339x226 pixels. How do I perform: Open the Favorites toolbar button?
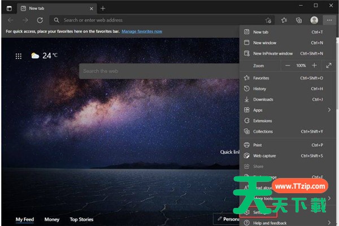tap(284, 20)
